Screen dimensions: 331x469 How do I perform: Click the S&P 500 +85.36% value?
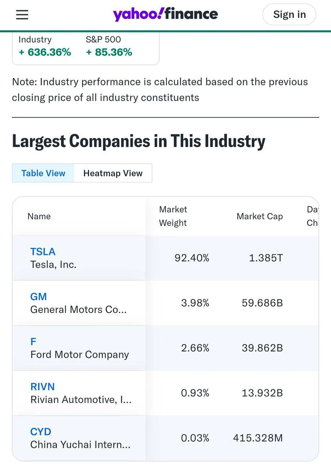(x=109, y=52)
